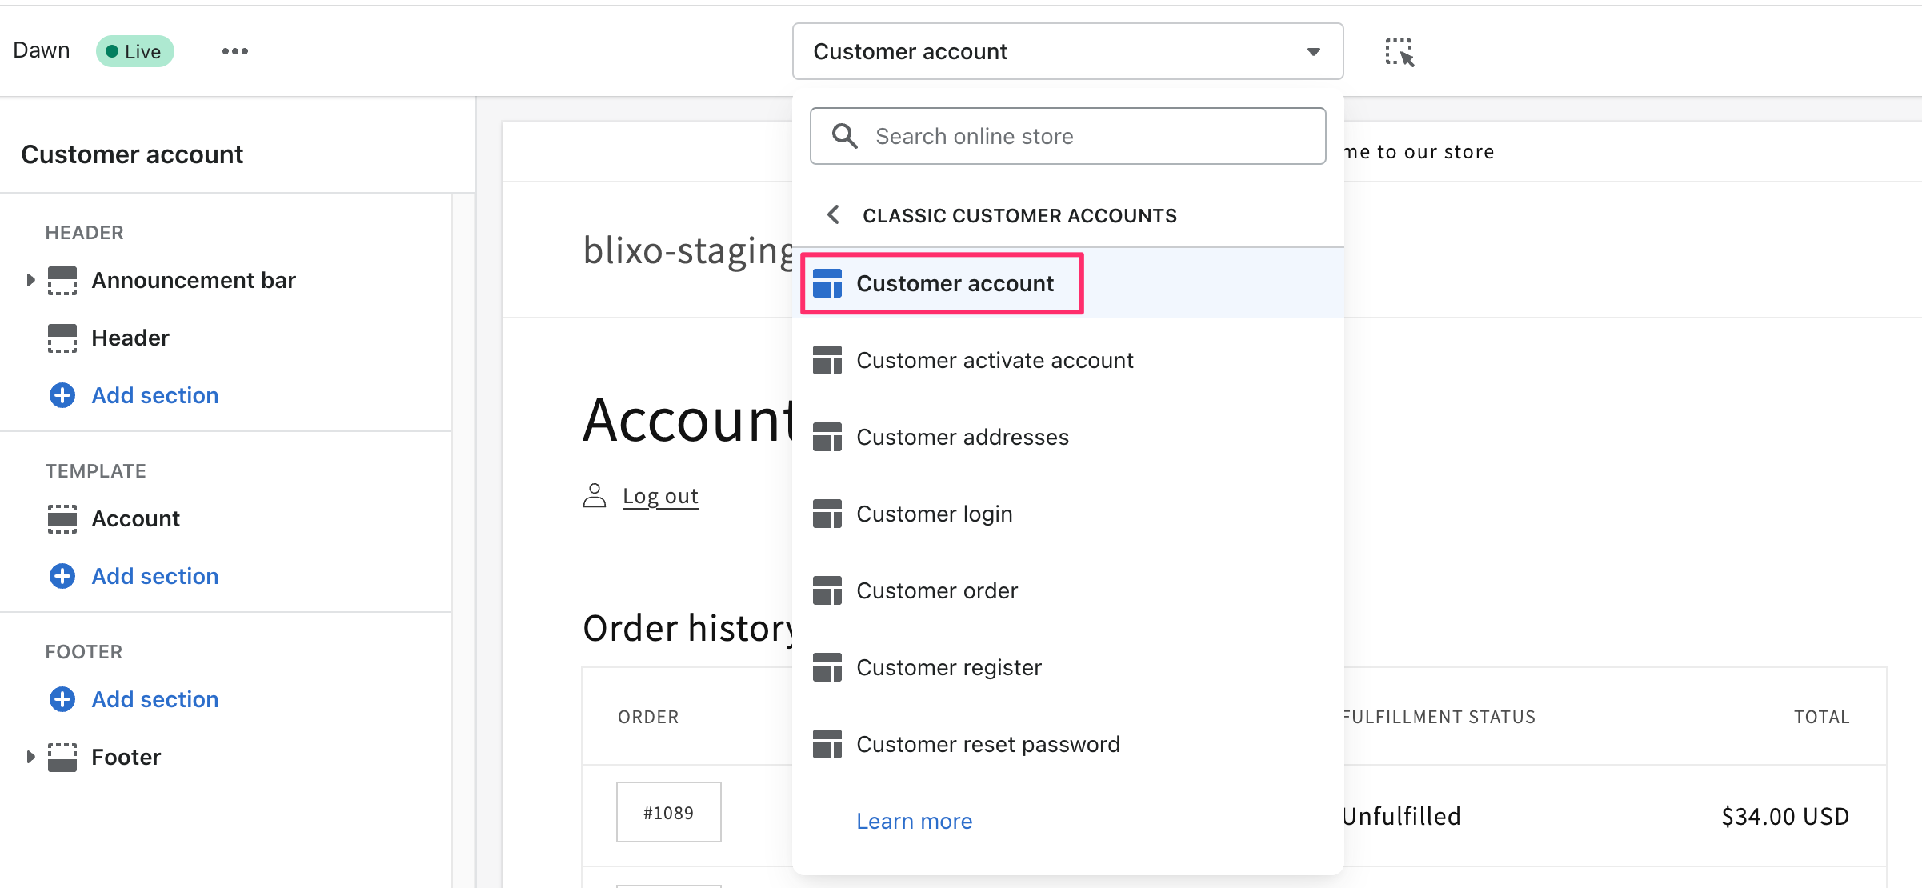Select Customer reset password template
The width and height of the screenshot is (1922, 888).
(987, 744)
